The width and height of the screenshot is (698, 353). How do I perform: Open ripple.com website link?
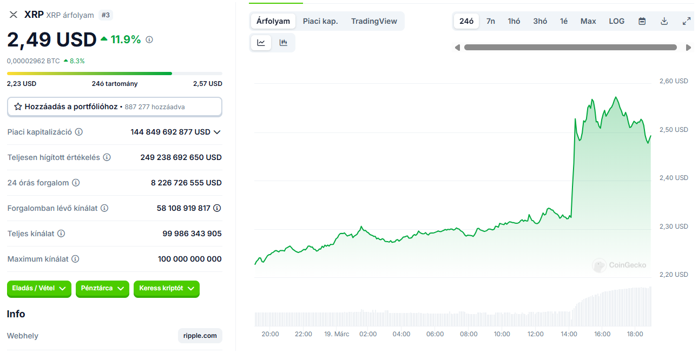pyautogui.click(x=200, y=336)
